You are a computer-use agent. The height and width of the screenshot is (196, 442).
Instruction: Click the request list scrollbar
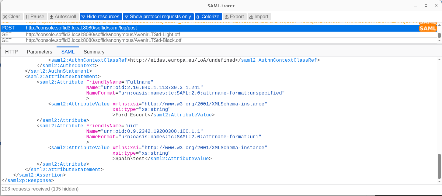pos(439,35)
